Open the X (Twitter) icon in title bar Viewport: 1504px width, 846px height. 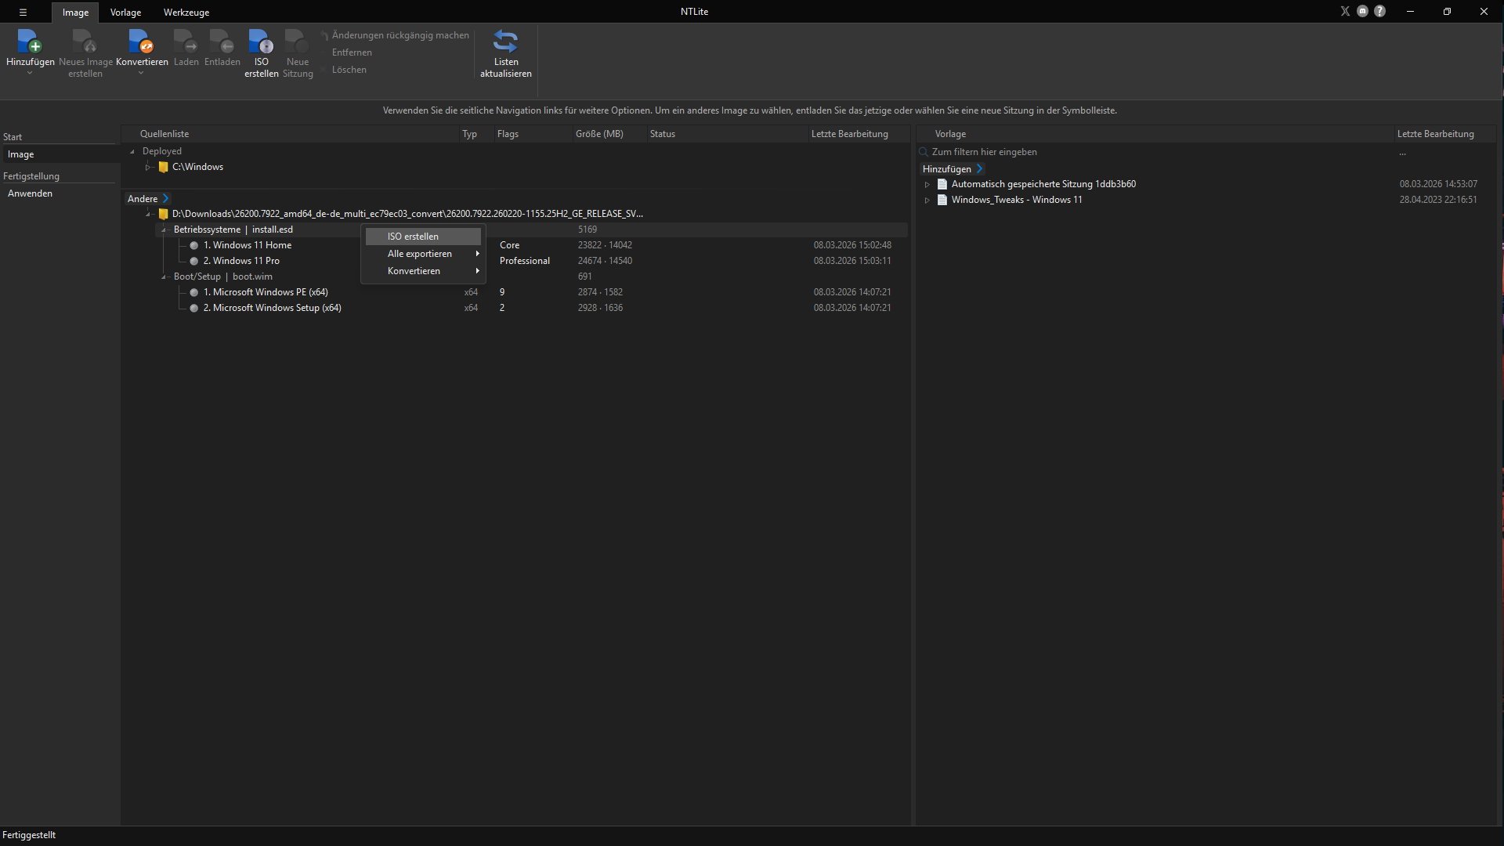(x=1345, y=11)
